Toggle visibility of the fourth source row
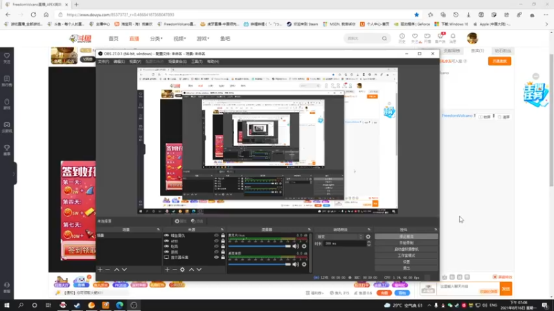554x311 pixels. click(x=216, y=252)
